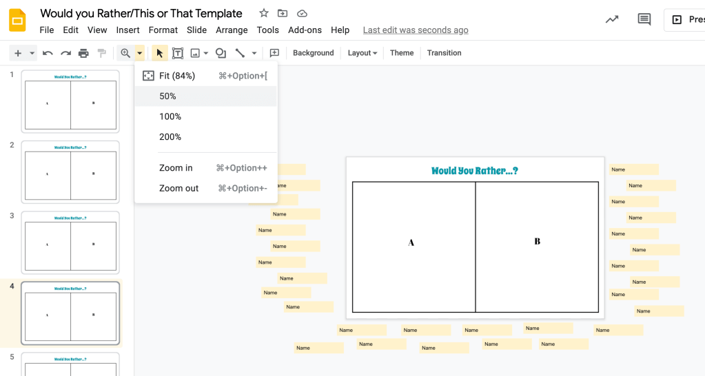
Task: Click the Background button
Action: click(x=313, y=53)
